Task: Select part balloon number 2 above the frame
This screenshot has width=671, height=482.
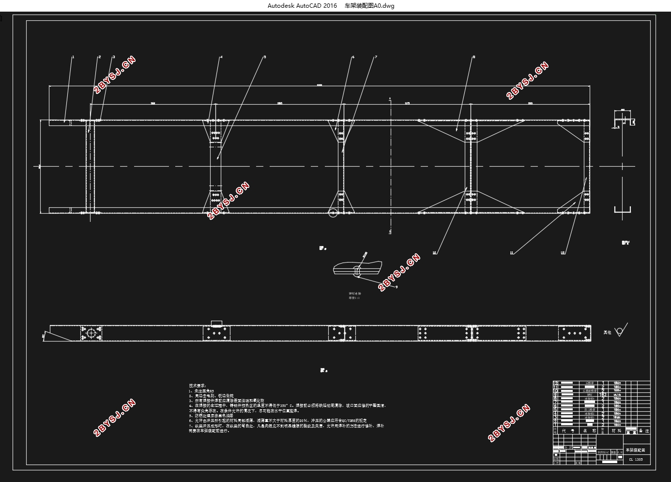Action: click(100, 57)
